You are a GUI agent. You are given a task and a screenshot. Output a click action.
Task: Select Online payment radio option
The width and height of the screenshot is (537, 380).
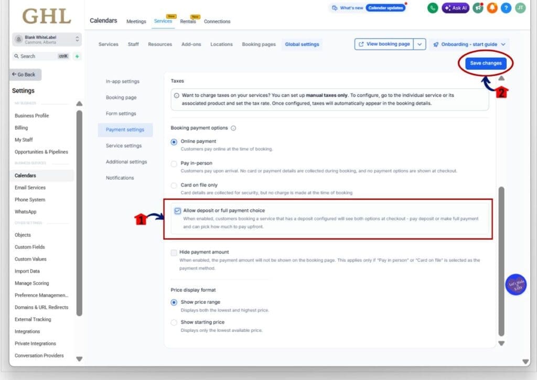[174, 142]
